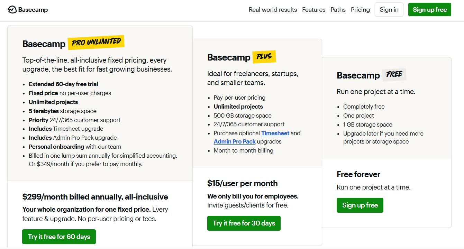Open the Paths menu item
The height and width of the screenshot is (249, 464).
(338, 10)
